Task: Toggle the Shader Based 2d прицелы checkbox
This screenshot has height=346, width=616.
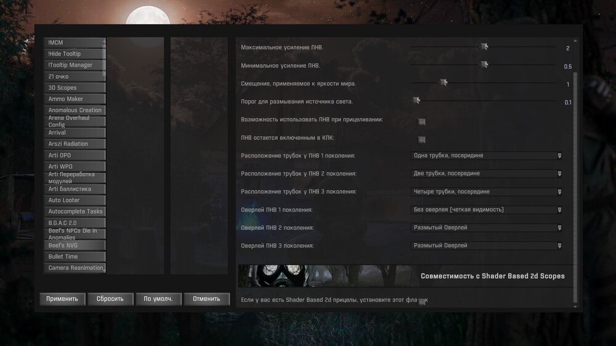Action: [422, 302]
